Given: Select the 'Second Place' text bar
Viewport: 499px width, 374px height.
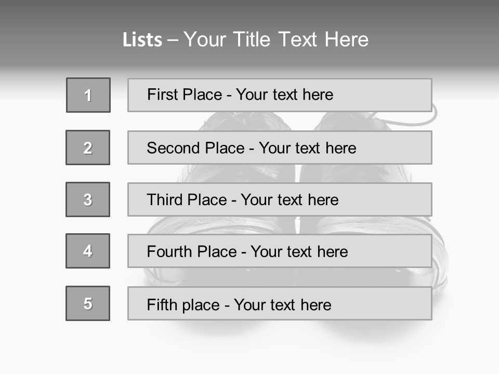Looking at the screenshot, I should [x=280, y=148].
